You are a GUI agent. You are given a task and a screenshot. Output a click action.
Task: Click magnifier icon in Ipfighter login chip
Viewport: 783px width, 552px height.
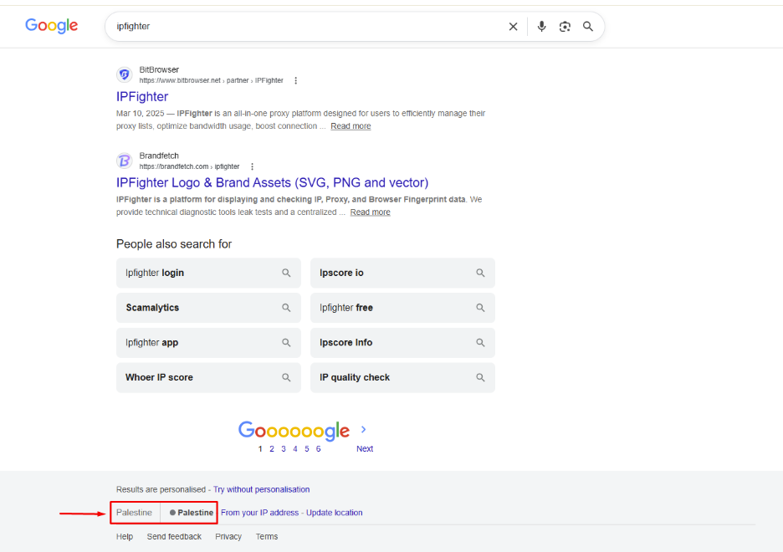[x=286, y=273]
